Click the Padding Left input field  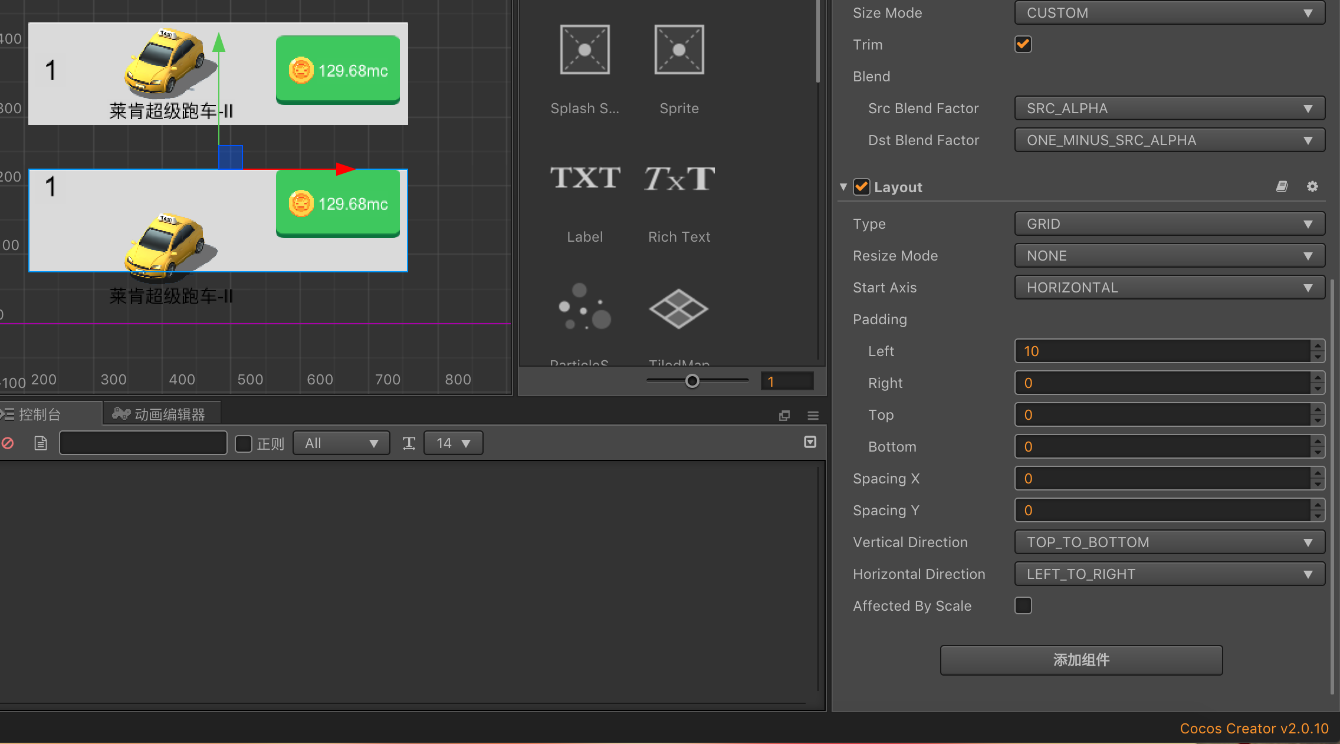coord(1162,351)
